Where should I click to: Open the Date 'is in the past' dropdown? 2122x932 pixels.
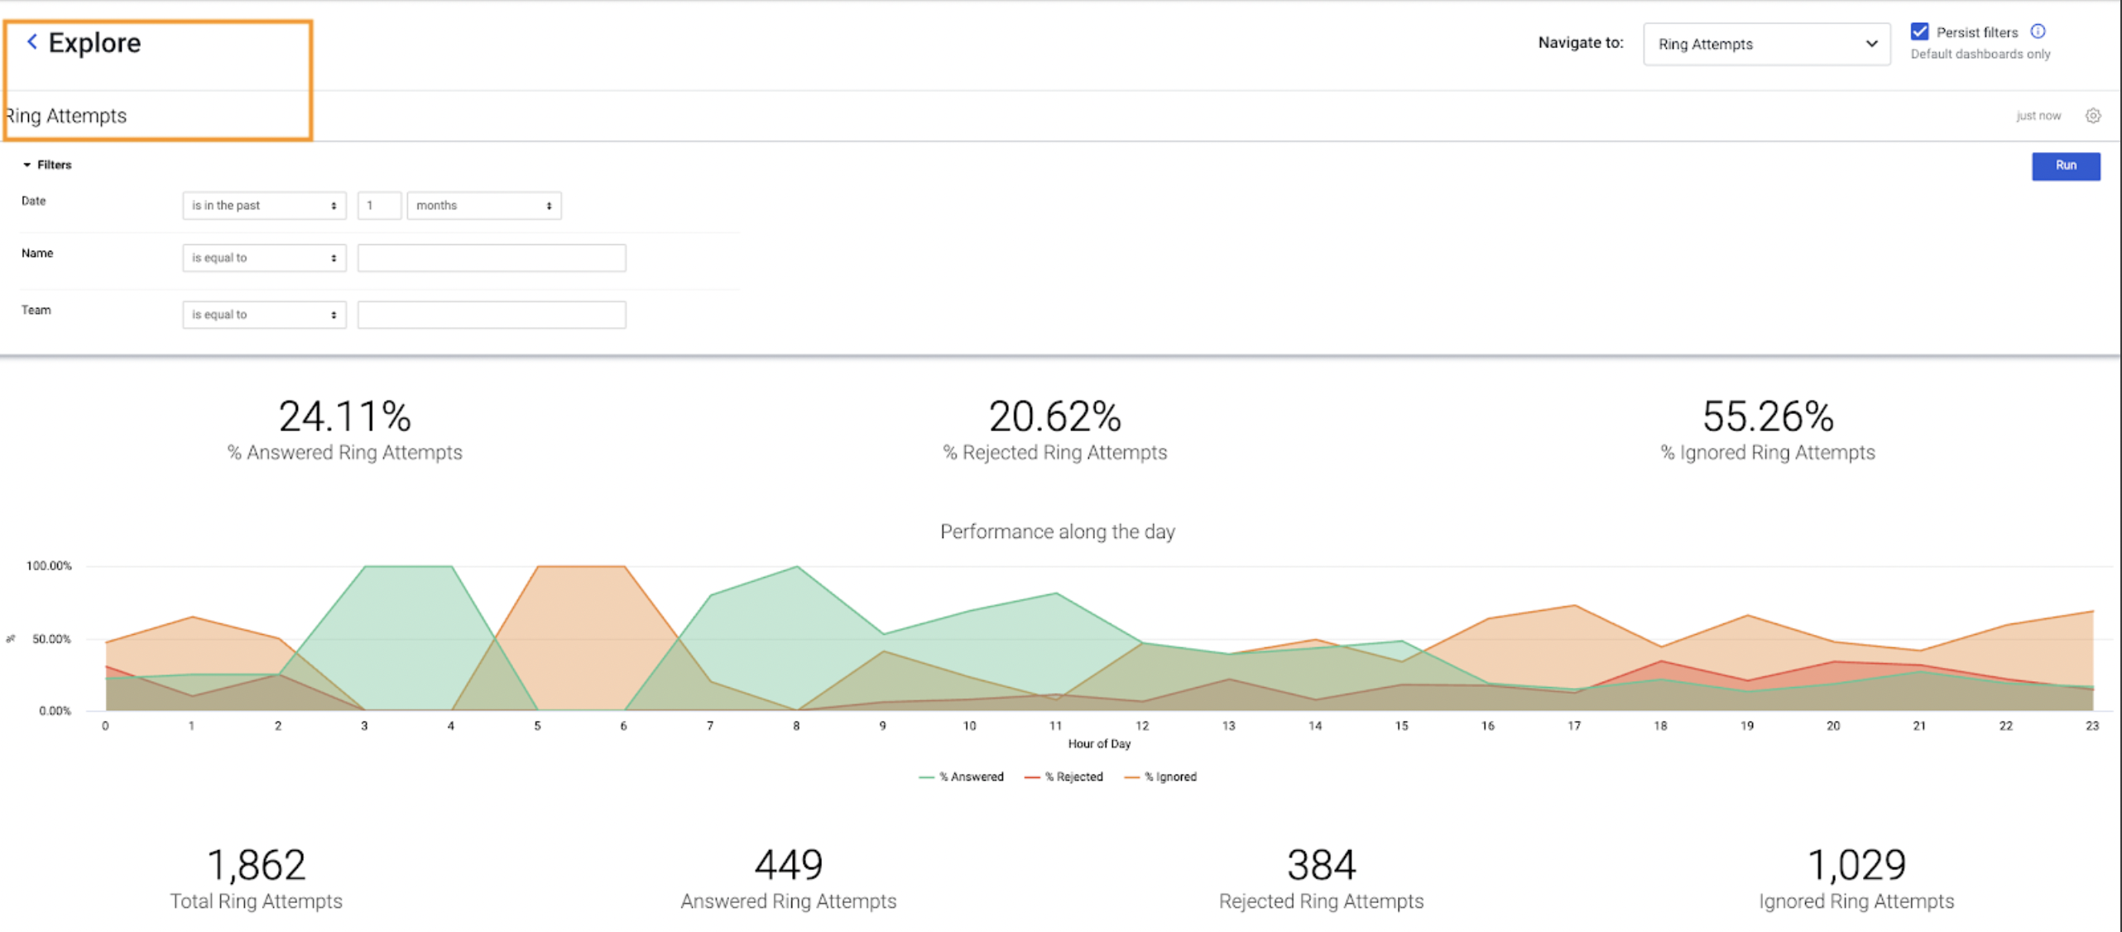pos(263,205)
